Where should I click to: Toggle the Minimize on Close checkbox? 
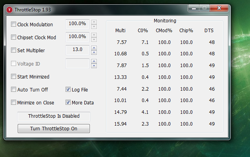(x=13, y=102)
